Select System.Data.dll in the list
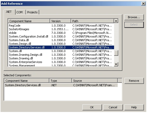 [x=61, y=40]
